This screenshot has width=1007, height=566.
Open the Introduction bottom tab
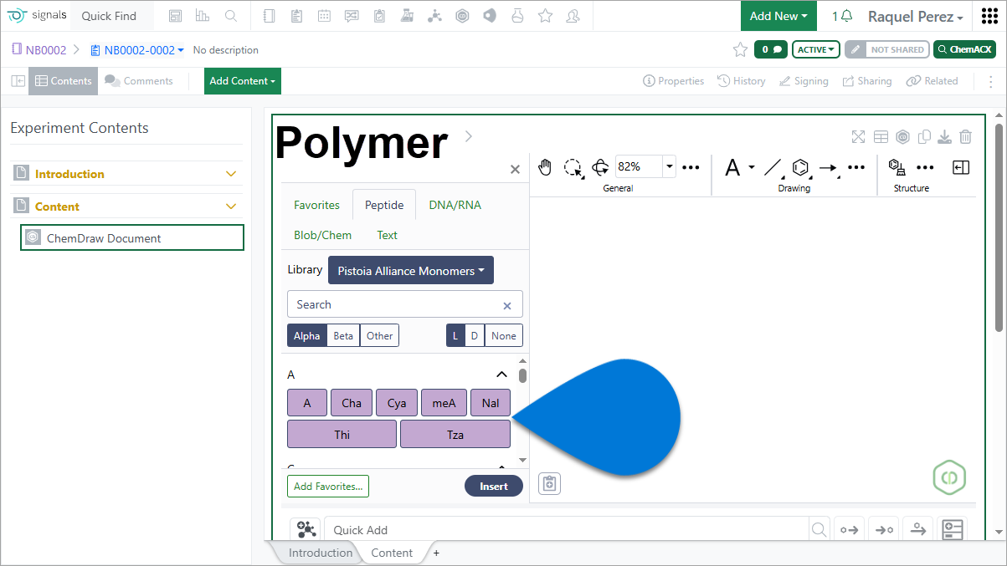(x=321, y=553)
